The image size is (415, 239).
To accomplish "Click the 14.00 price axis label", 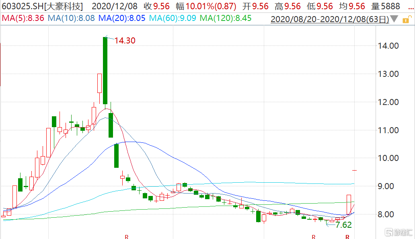I will 388,46.
